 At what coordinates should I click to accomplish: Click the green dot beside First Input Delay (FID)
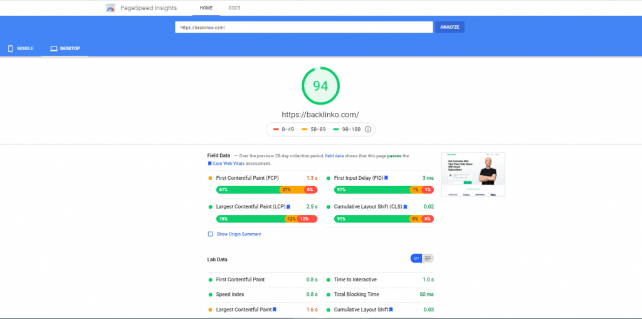pyautogui.click(x=329, y=178)
